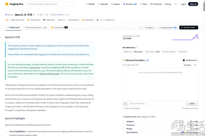Image resolution: width=205 pixels, height=136 pixels.
Task: Open the three-dot more options button
Action: click(141, 27)
